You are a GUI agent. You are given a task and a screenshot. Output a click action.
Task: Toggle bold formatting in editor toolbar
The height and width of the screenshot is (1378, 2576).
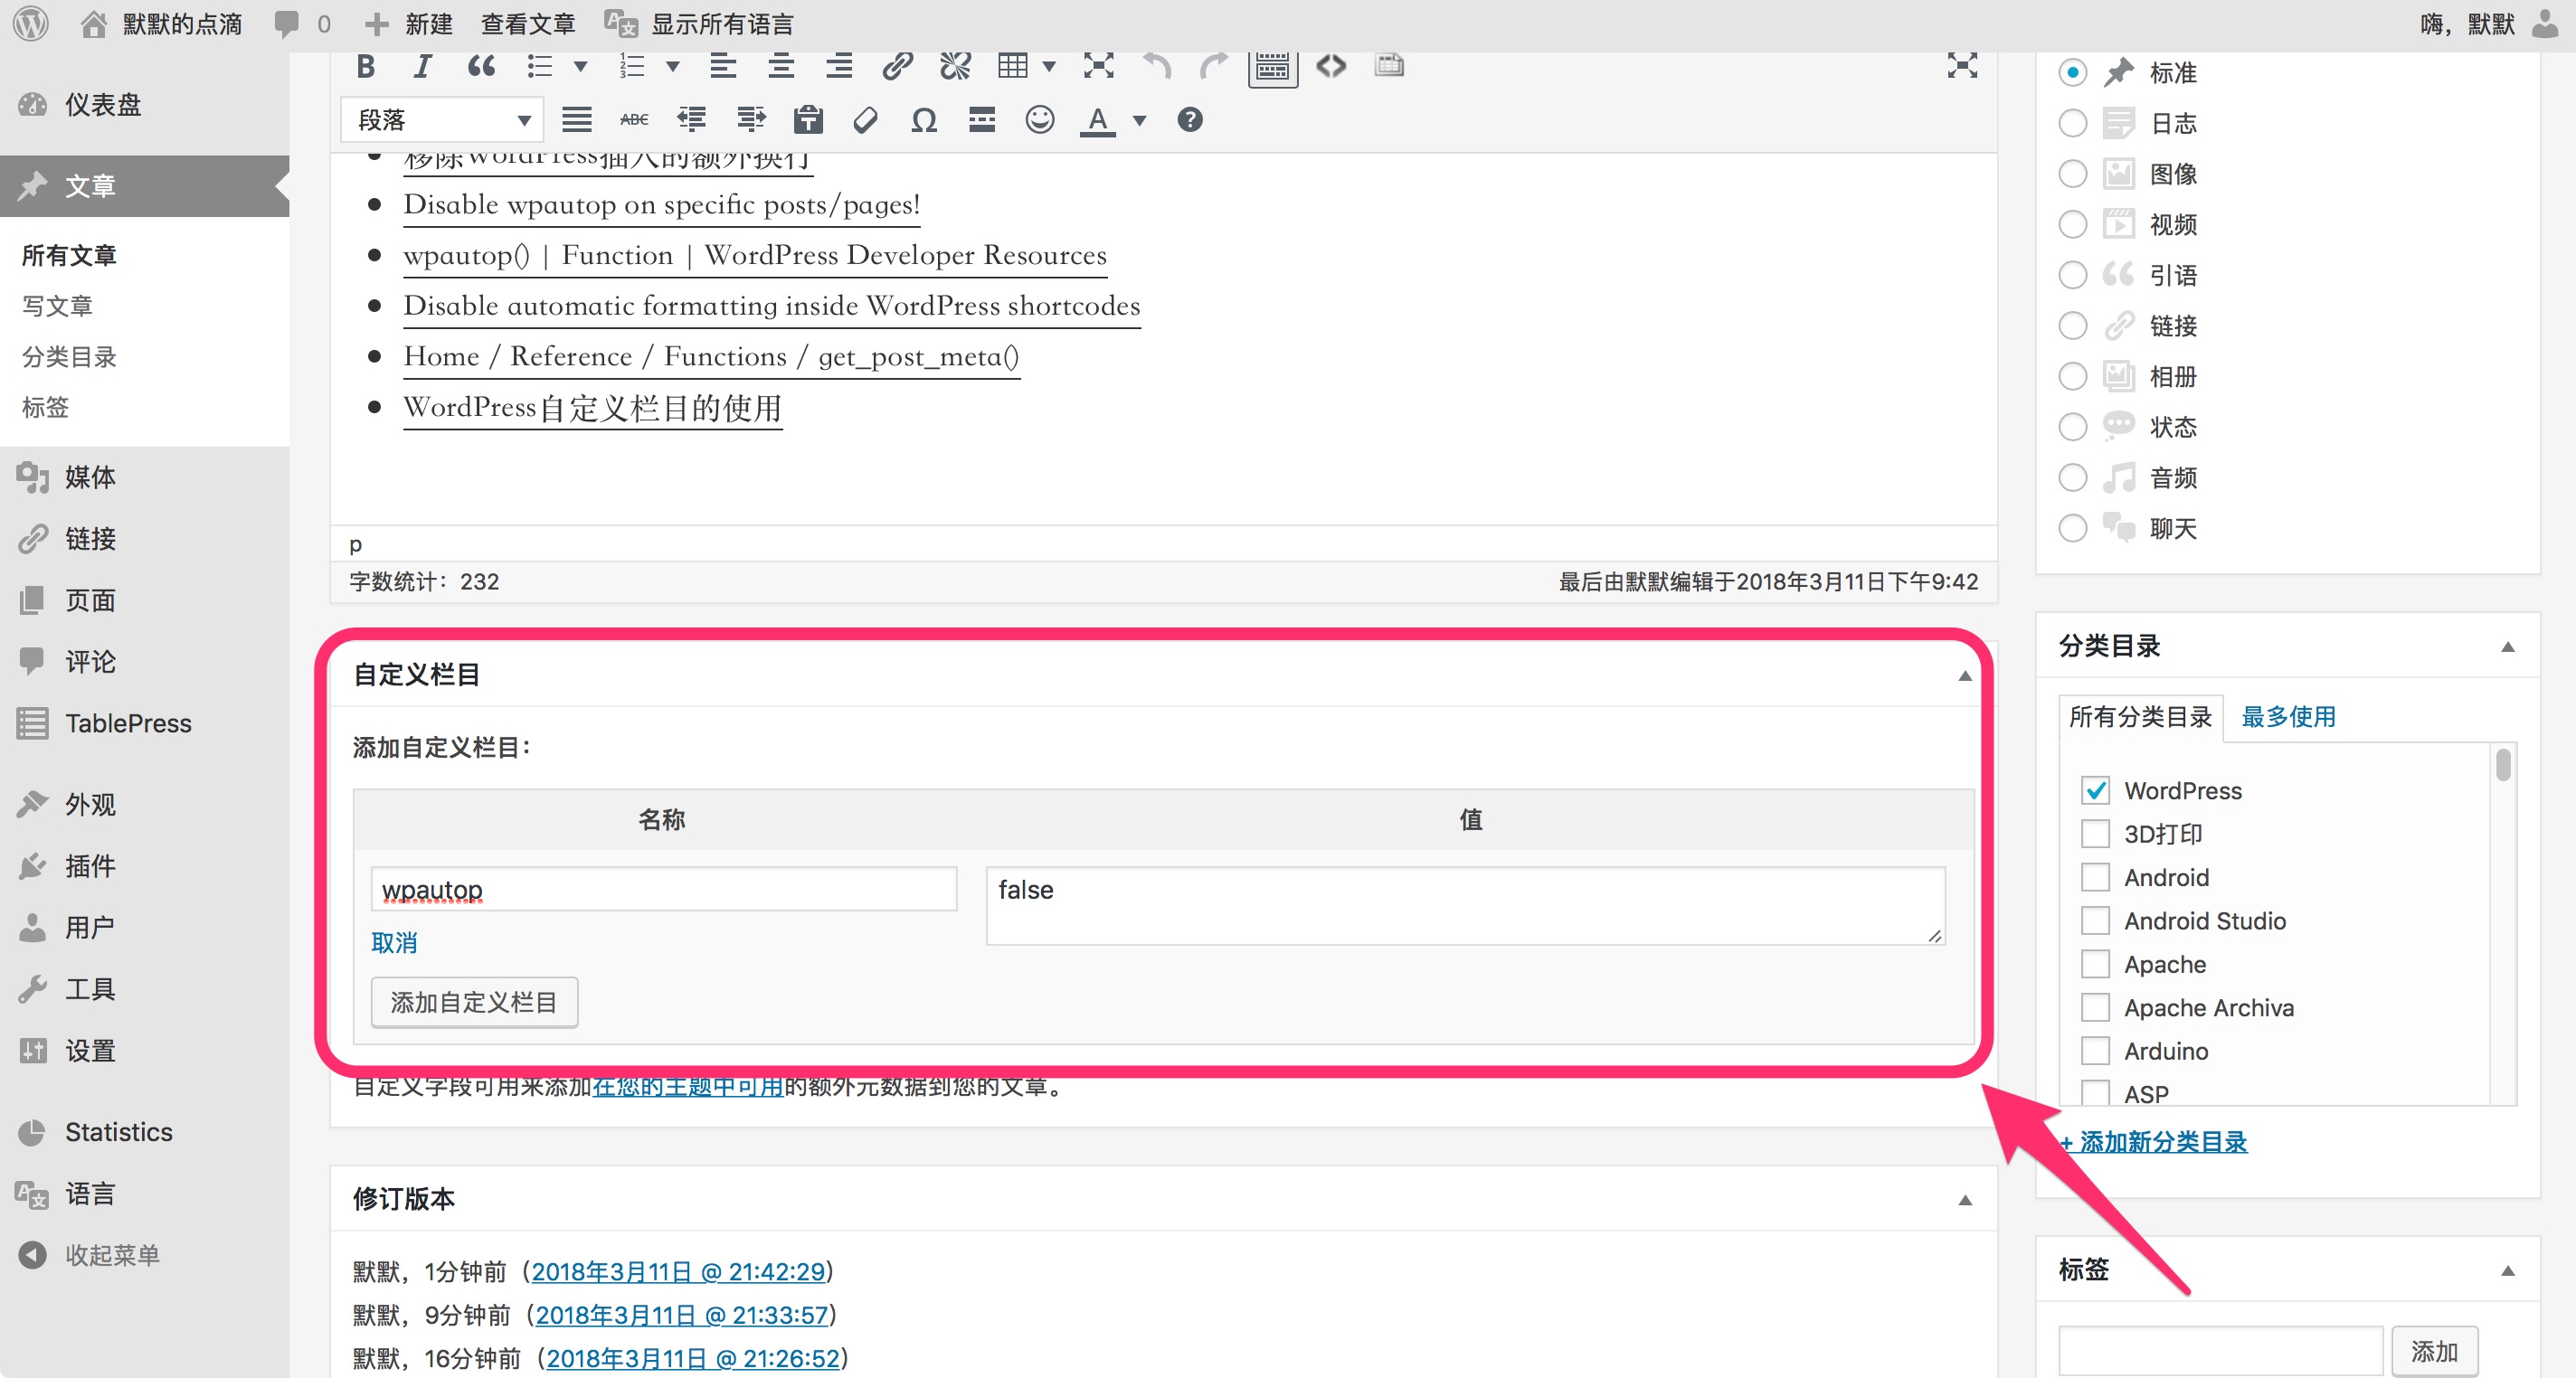366,66
